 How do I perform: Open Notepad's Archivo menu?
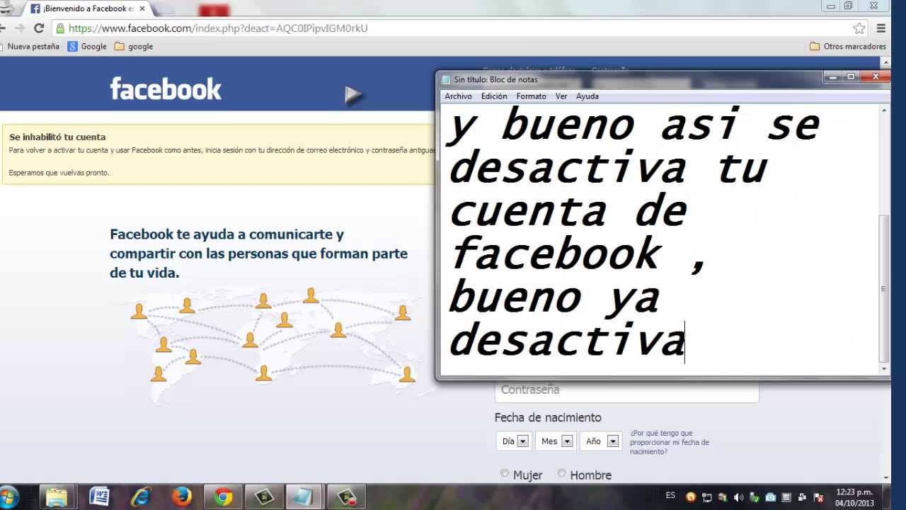(458, 96)
